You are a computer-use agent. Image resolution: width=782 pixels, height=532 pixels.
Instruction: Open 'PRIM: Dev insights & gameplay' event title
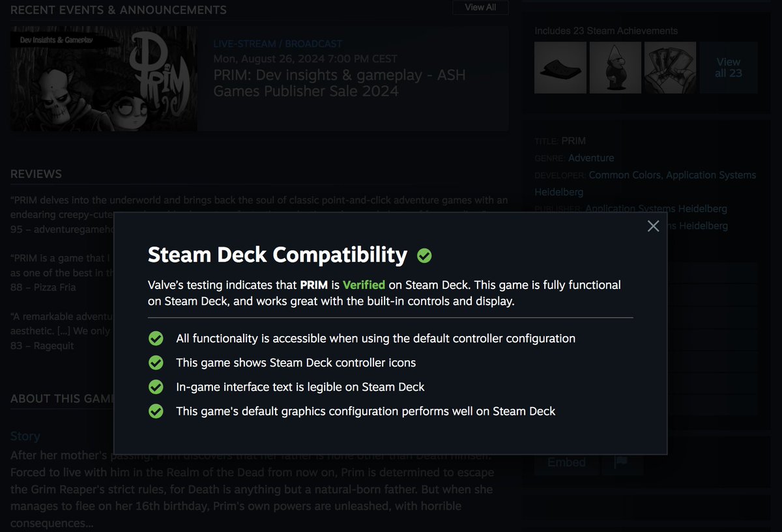pyautogui.click(x=340, y=83)
